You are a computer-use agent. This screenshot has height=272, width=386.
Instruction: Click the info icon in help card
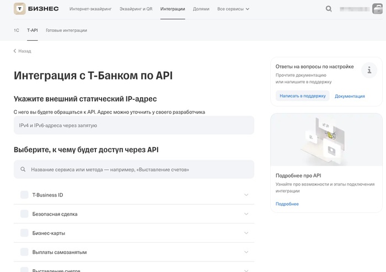pyautogui.click(x=369, y=70)
